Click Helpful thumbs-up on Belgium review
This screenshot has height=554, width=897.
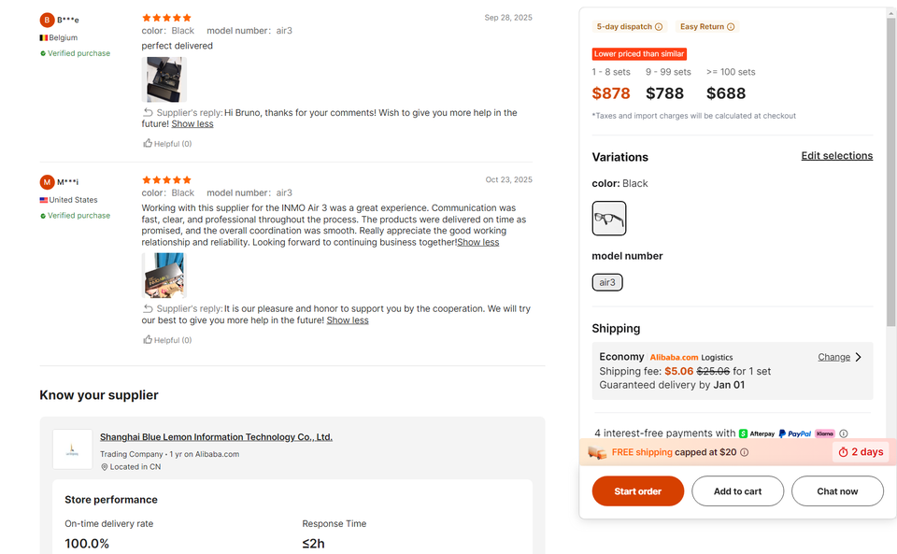[149, 144]
